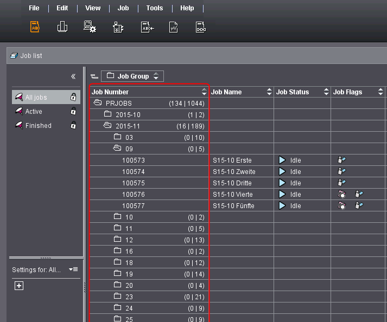This screenshot has width=387, height=322.
Task: Click the printing press machine toolbar icon
Action: coord(118,27)
